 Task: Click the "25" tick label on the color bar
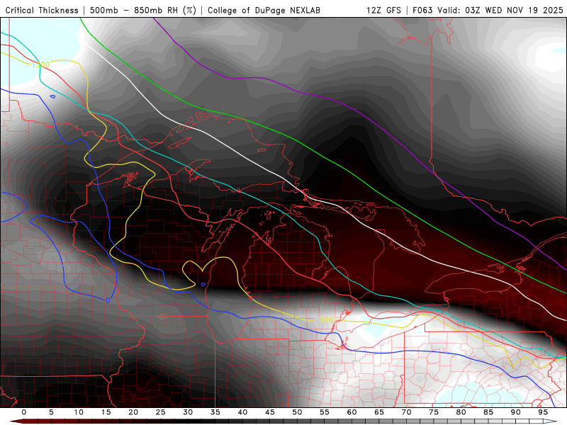161,412
